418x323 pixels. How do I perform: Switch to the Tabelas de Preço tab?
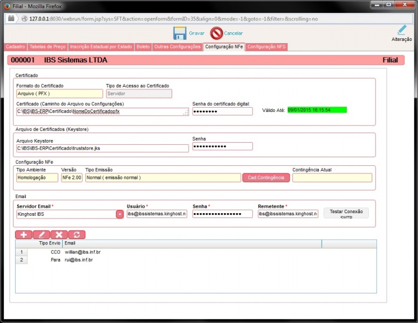pyautogui.click(x=47, y=47)
